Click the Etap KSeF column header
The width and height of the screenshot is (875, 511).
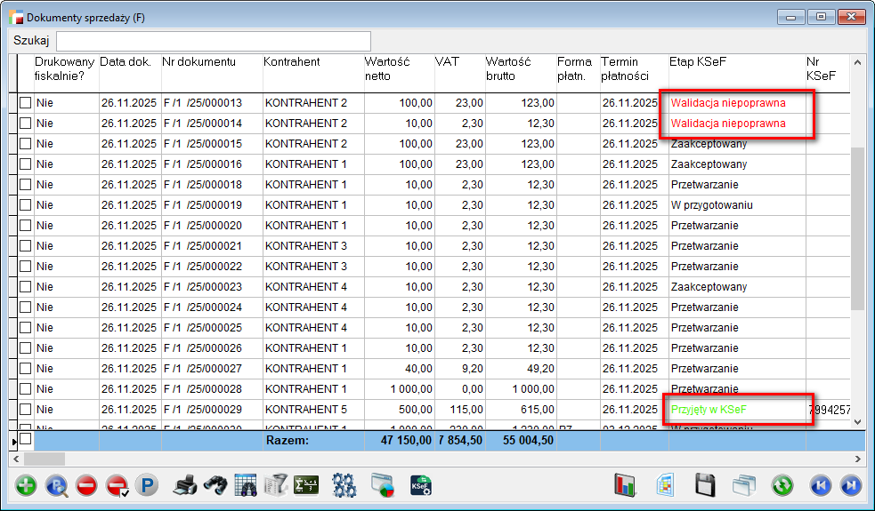point(697,62)
